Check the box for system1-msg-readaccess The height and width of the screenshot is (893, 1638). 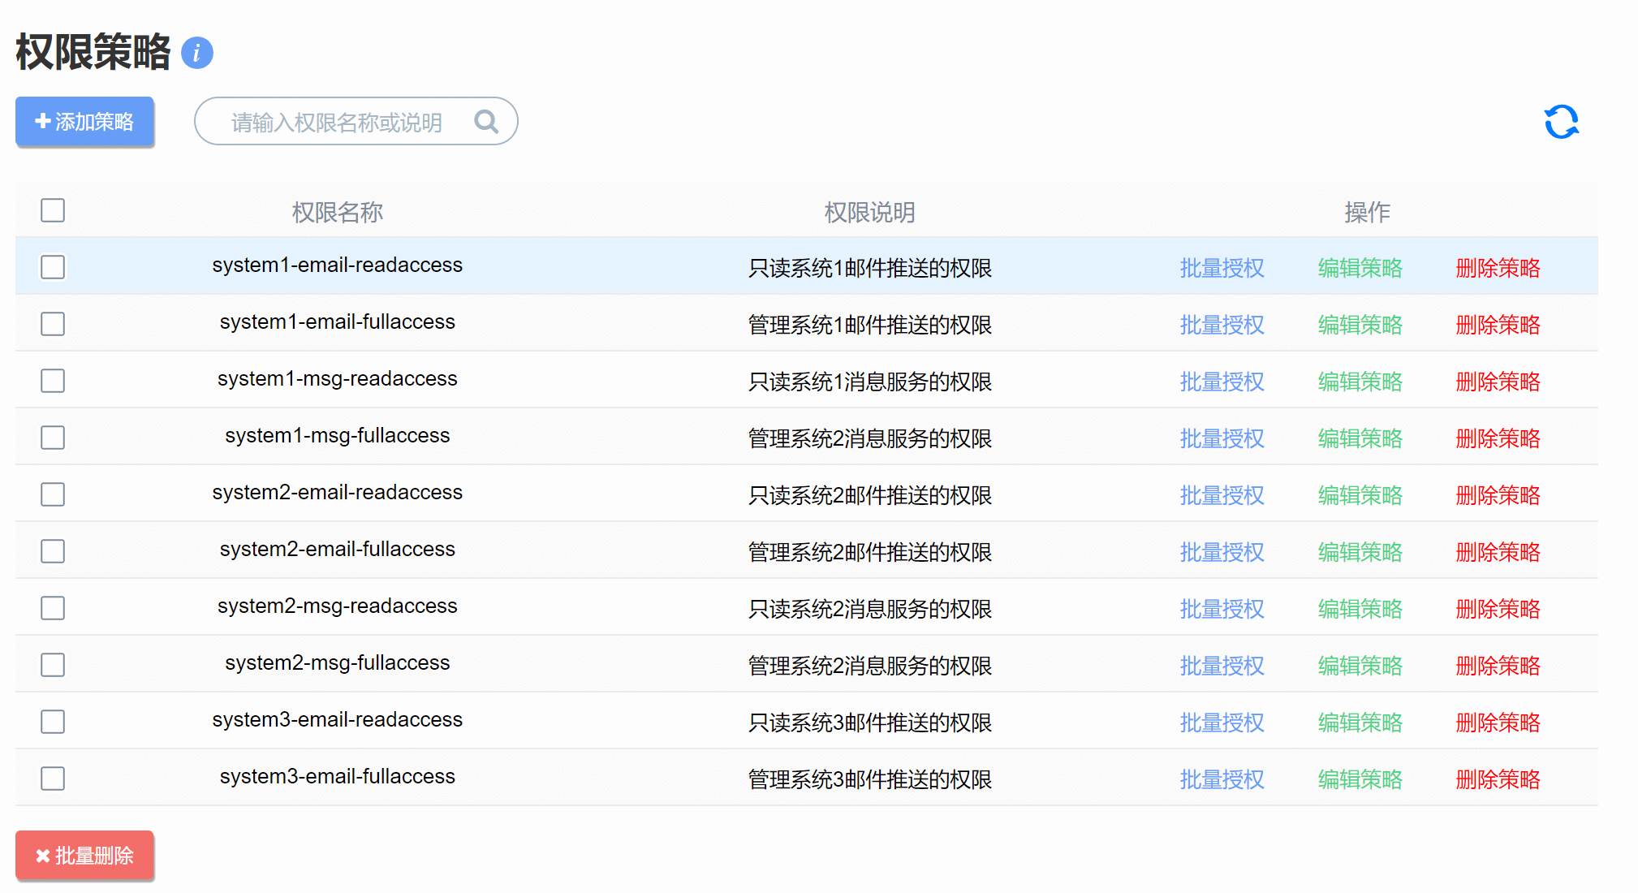pos(53,381)
